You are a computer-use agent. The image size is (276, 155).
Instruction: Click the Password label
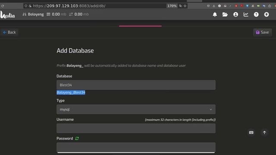[x=65, y=139]
